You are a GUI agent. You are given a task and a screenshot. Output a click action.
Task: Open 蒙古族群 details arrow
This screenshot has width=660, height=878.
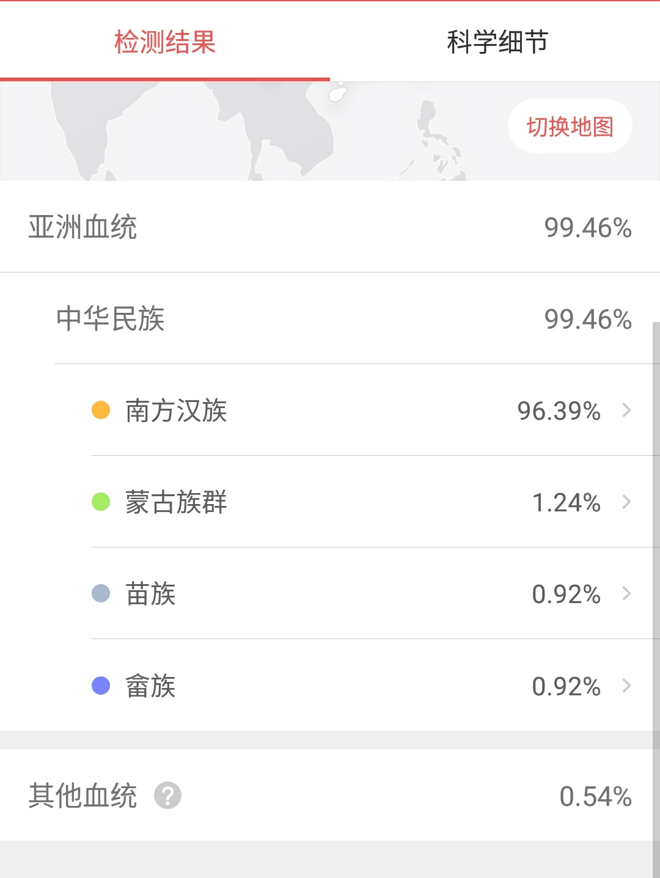(626, 502)
